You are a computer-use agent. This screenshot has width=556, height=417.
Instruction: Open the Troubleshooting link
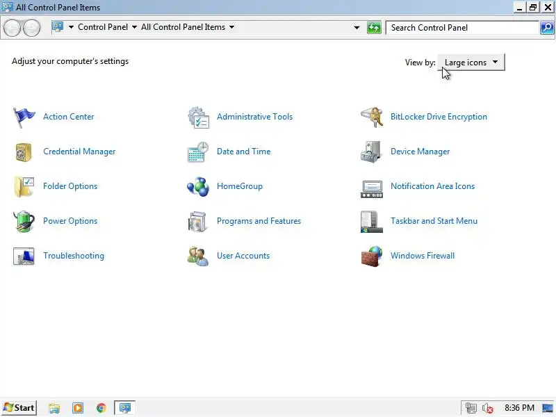(74, 256)
